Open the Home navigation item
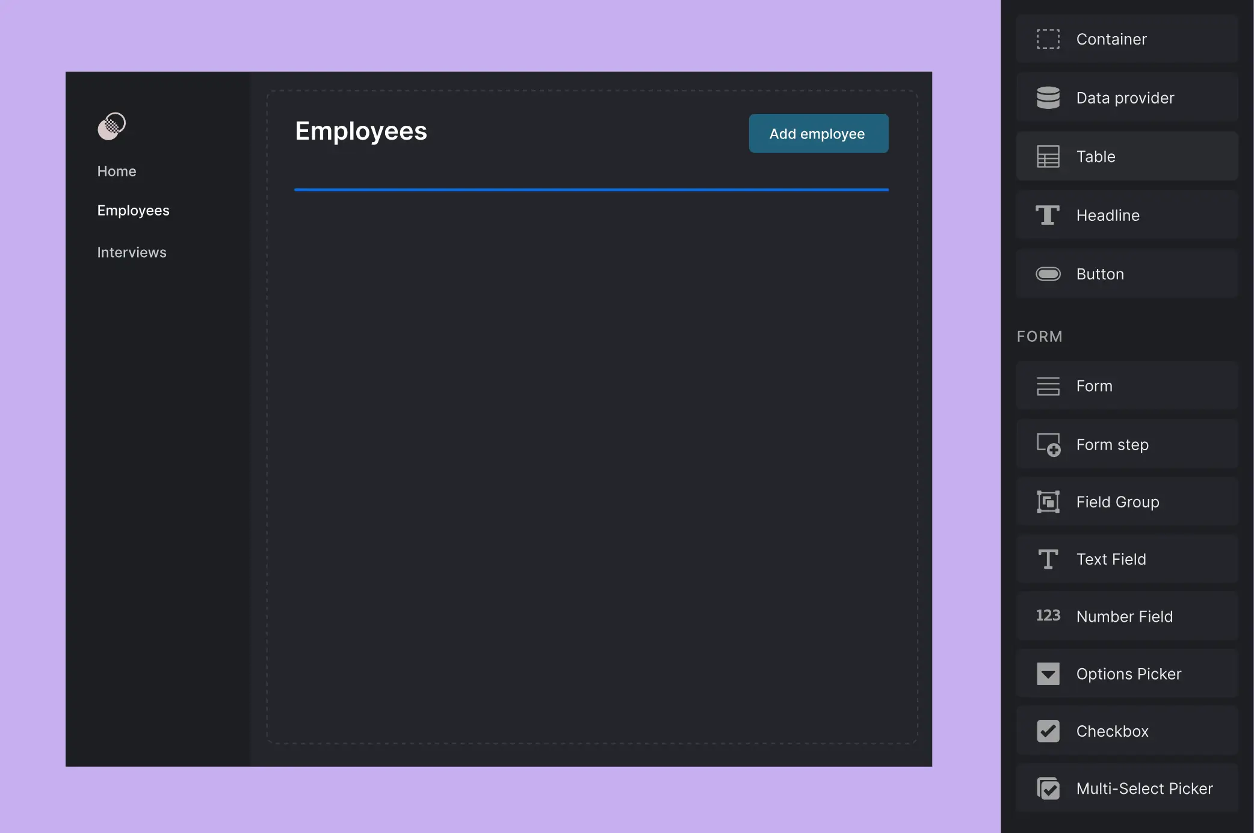 116,171
